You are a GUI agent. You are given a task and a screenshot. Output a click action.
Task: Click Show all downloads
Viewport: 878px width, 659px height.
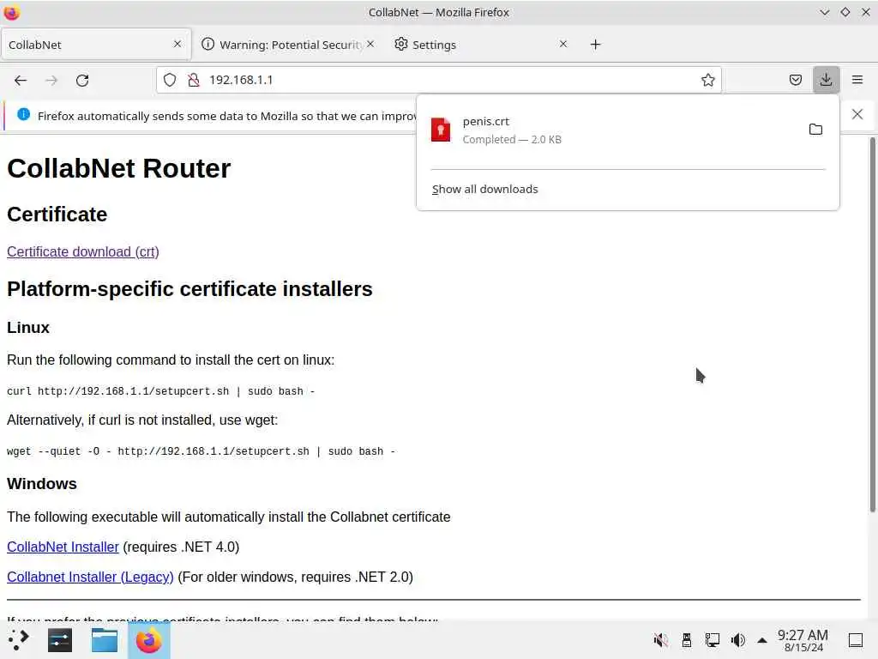[485, 190]
